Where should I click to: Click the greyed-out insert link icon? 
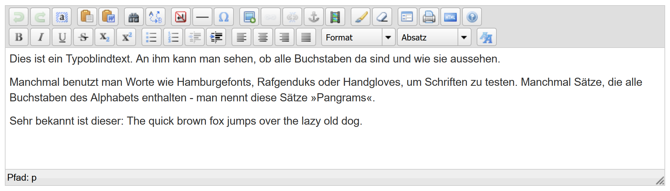pyautogui.click(x=271, y=17)
